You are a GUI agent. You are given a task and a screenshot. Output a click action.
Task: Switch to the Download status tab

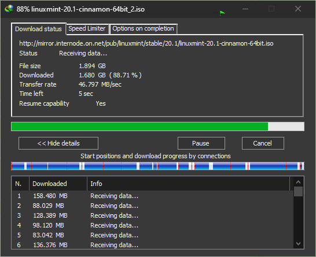pos(39,29)
